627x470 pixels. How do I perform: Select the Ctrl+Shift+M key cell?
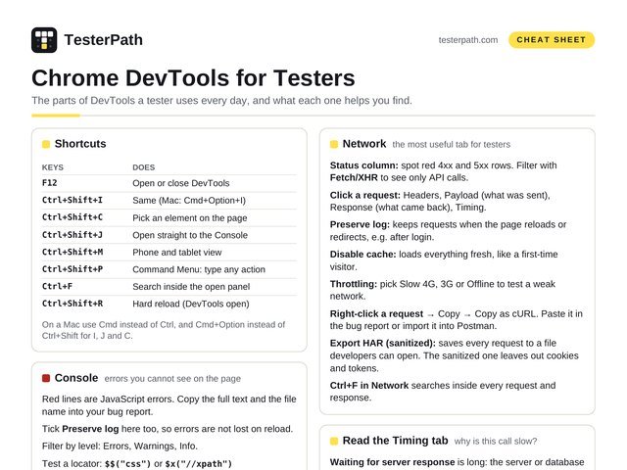click(72, 252)
